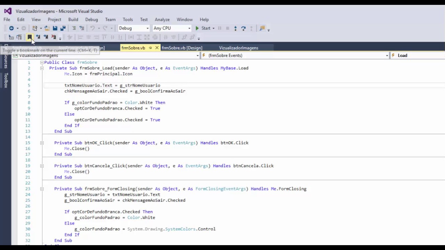Open the Window menu
445x250 pixels.
pyautogui.click(x=185, y=19)
